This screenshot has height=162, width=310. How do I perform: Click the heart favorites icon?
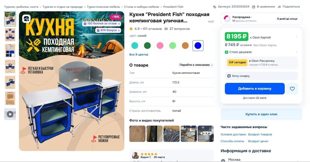292,89
